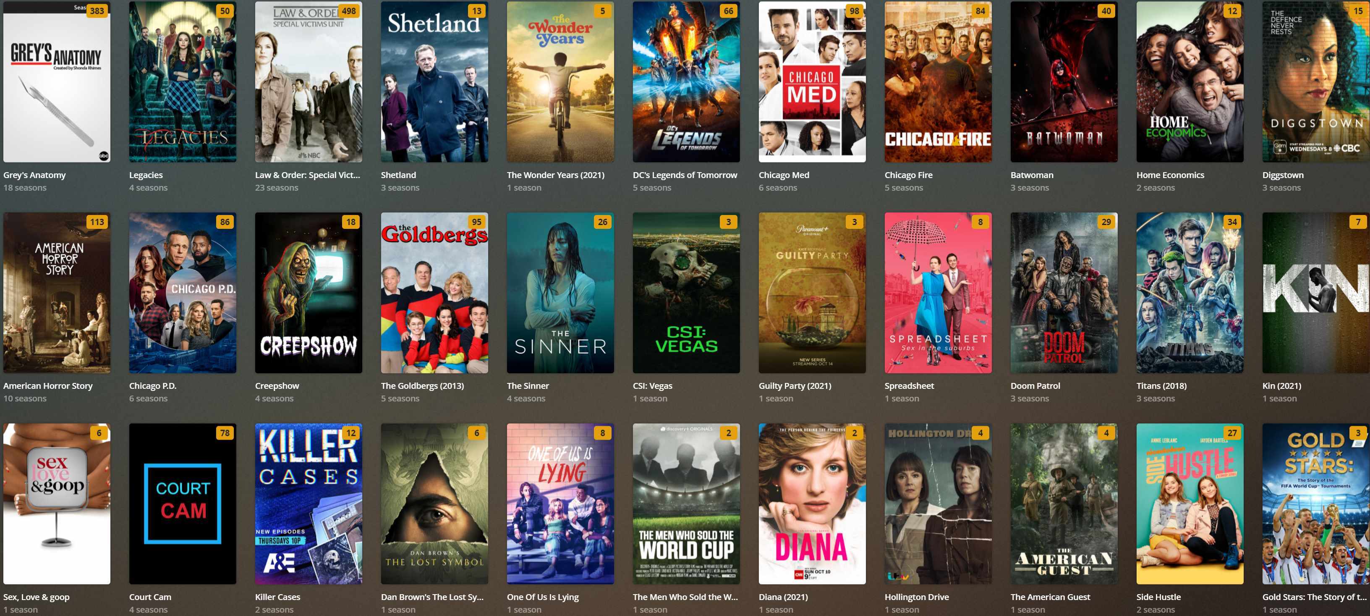Open the Court Cam poster

click(183, 504)
